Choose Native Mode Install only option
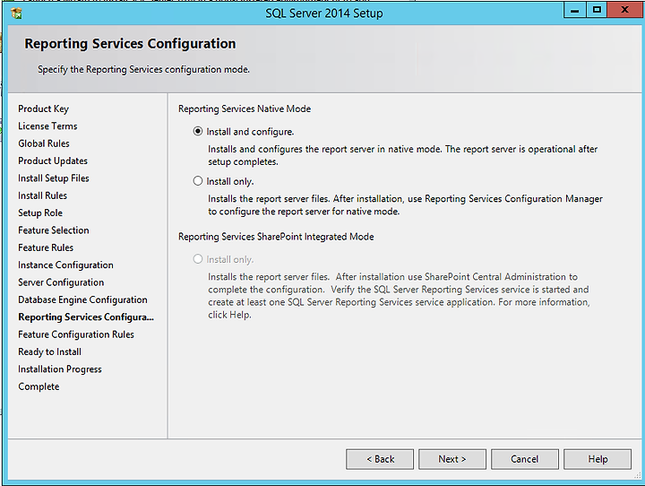 coord(198,181)
